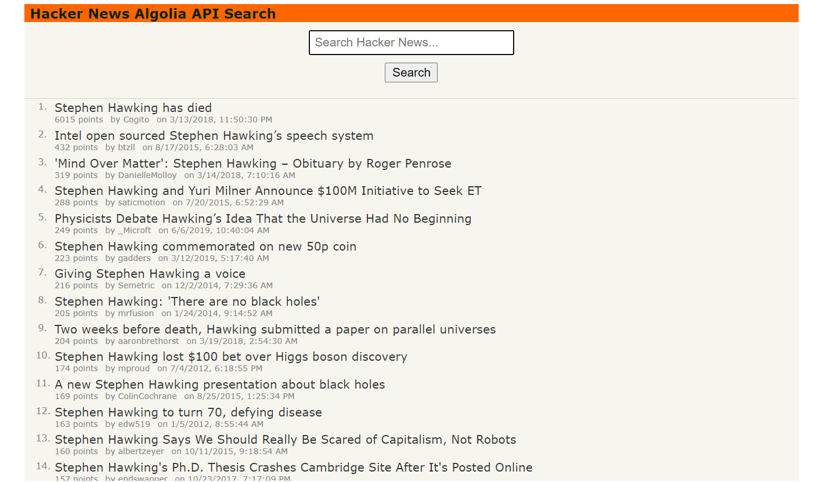Screen dimensions: 823x482
Task: Click the author name DanielleMolloy
Action: (x=147, y=175)
